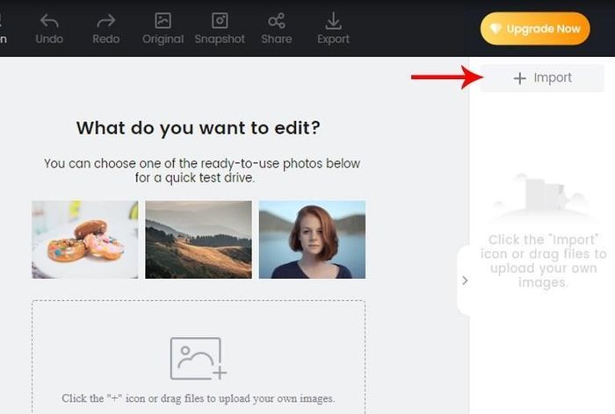Click the add-image icon in upload area

point(198,359)
